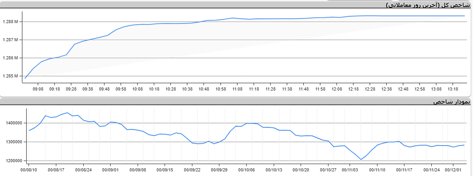The width and height of the screenshot is (473, 176).
Task: Click the lowest dip of the historical index line
Action: (x=361, y=159)
